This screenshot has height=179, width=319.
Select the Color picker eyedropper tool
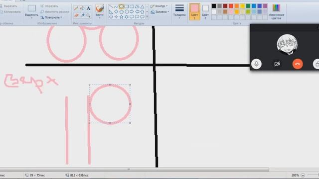coord(82,15)
